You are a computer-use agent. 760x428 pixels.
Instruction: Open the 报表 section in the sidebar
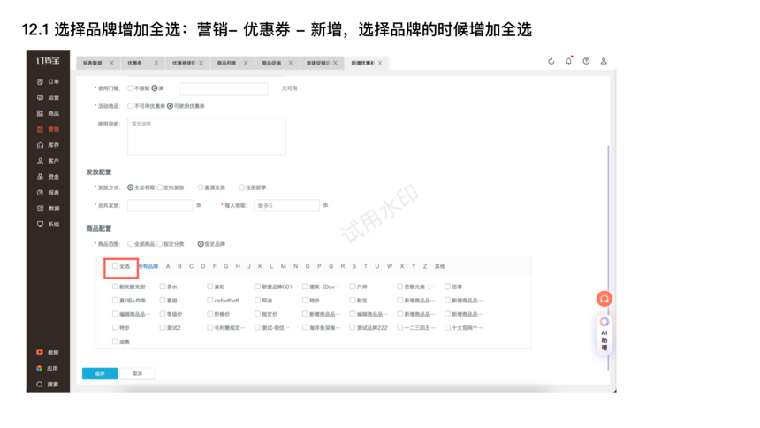pos(48,193)
